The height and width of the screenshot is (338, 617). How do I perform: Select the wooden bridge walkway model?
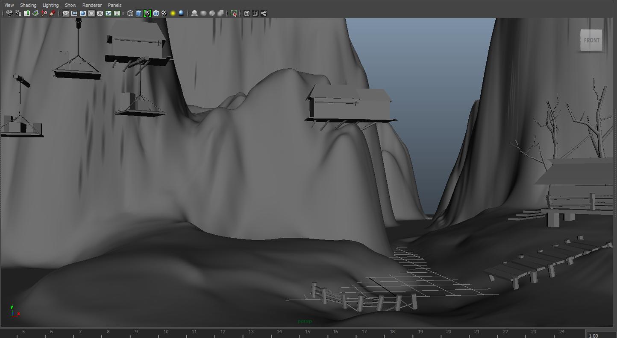[549, 262]
